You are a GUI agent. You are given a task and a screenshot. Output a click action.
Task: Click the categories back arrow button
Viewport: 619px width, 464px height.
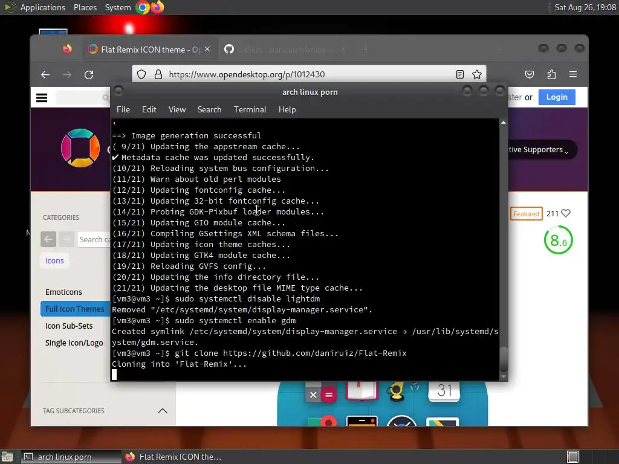click(48, 239)
